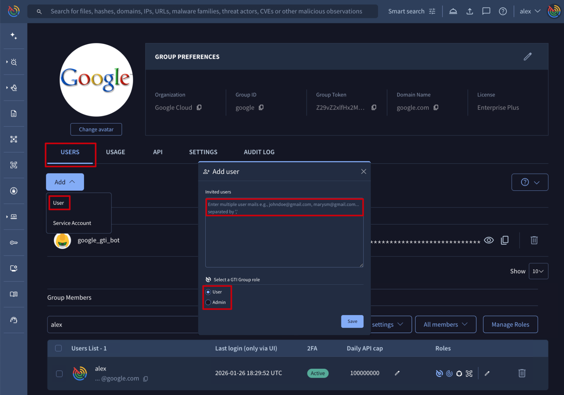Click the Manage Roles button
Image resolution: width=564 pixels, height=395 pixels.
pos(510,324)
